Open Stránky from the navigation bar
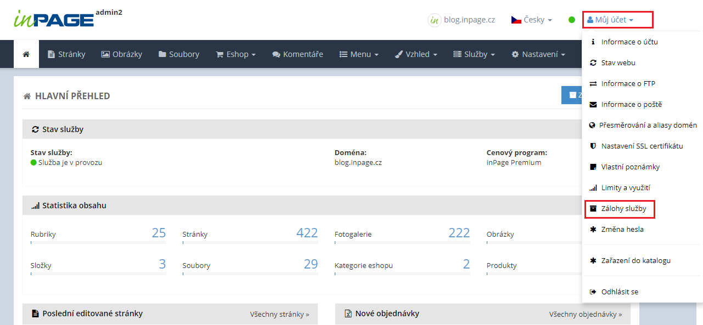This screenshot has width=703, height=325. pos(66,54)
